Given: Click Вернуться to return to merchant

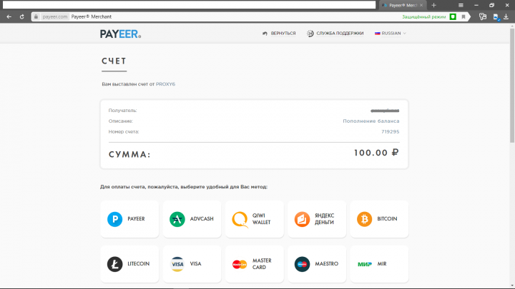Looking at the screenshot, I should (279, 34).
